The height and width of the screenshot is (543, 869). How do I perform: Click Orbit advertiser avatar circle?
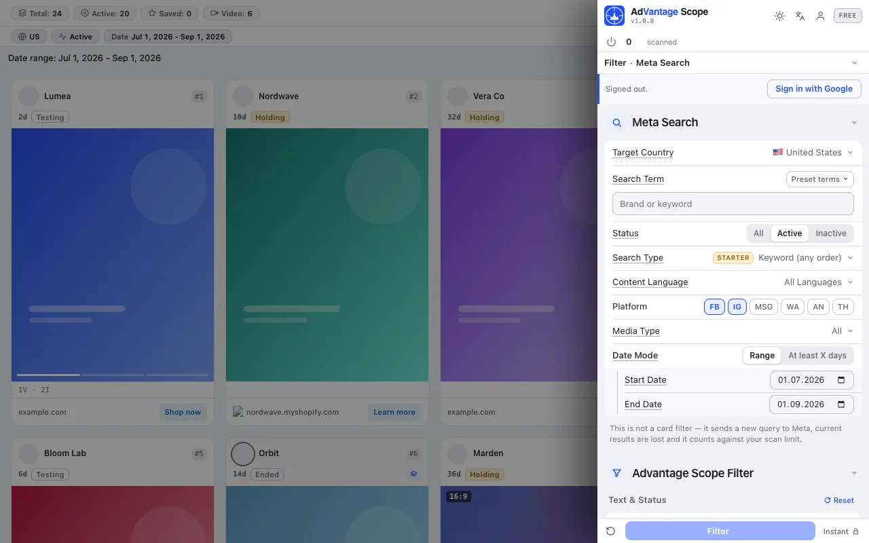click(243, 453)
